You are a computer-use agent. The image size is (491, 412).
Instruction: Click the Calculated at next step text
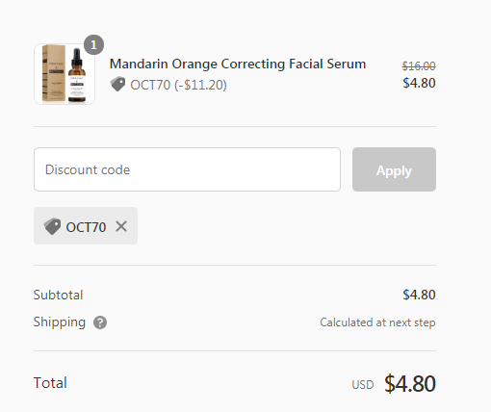pos(377,322)
